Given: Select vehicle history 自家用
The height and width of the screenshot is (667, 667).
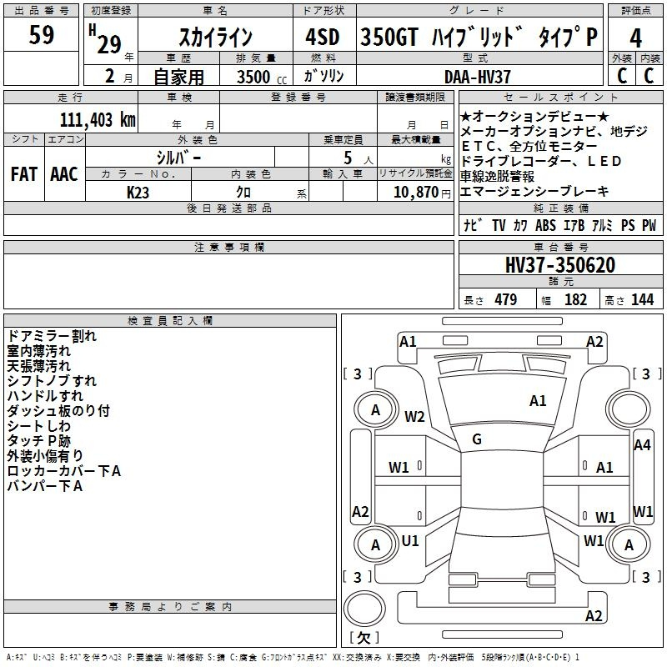Looking at the screenshot, I should (x=178, y=77).
